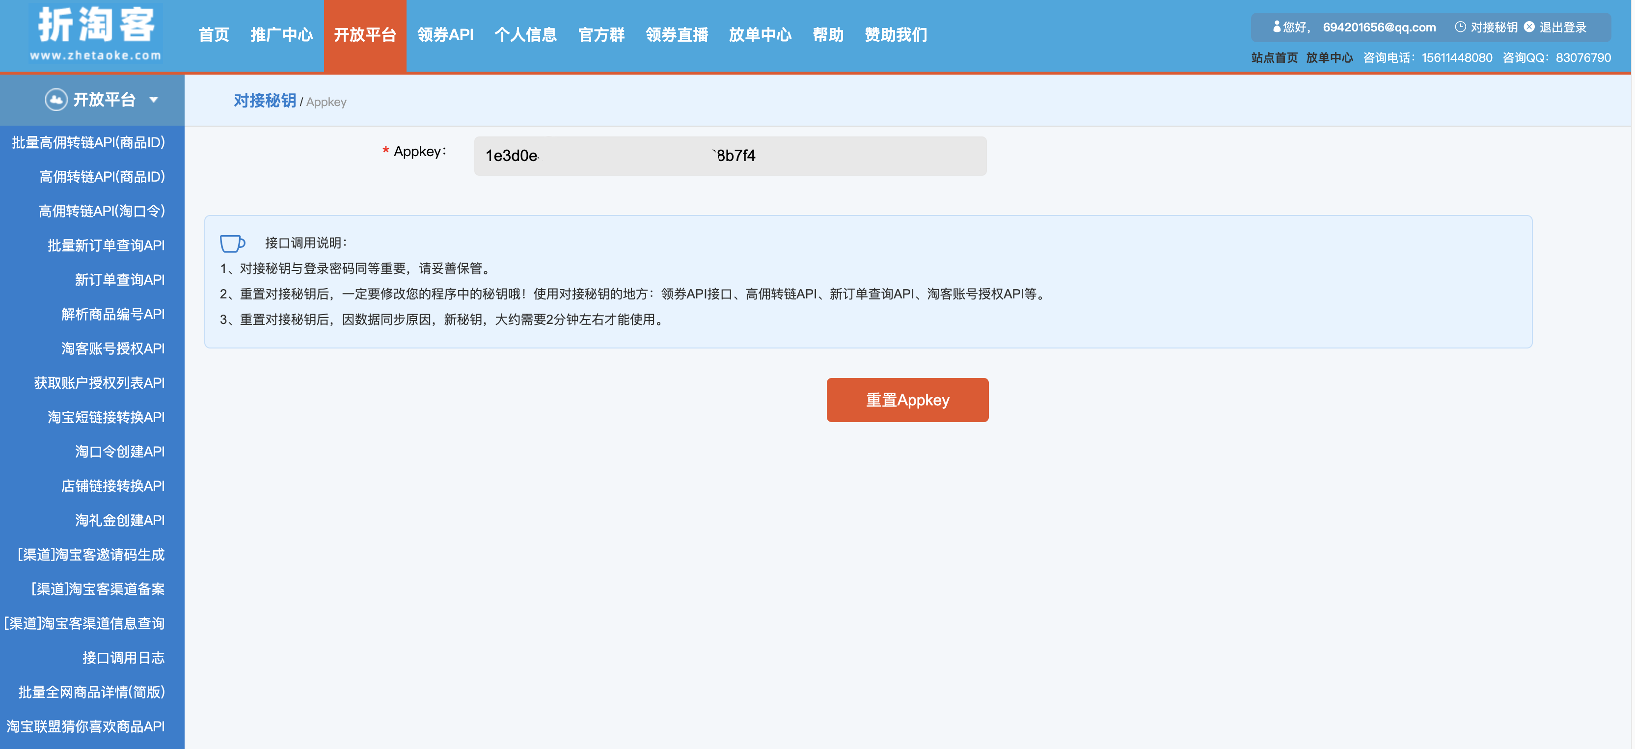This screenshot has width=1635, height=749.
Task: Open 淘口令创建API sidebar item
Action: 120,451
